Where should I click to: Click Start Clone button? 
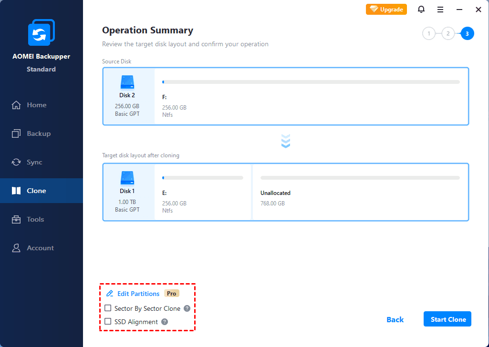click(447, 319)
